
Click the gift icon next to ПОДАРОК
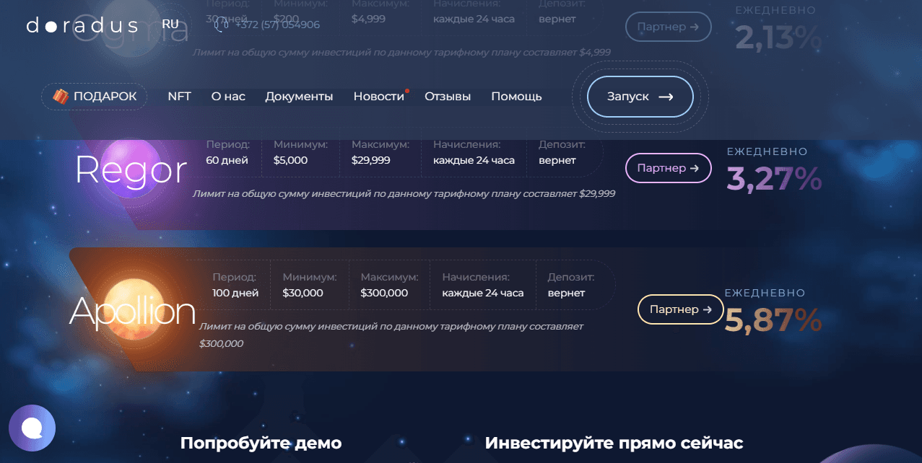[x=61, y=95]
